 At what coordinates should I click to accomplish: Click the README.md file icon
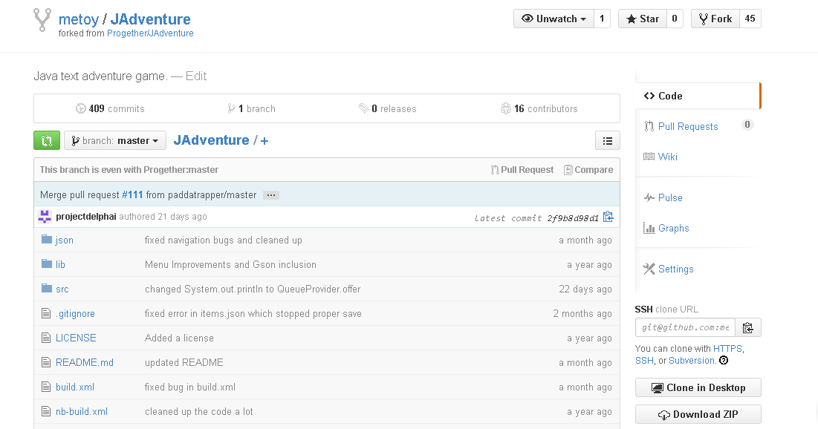[46, 362]
